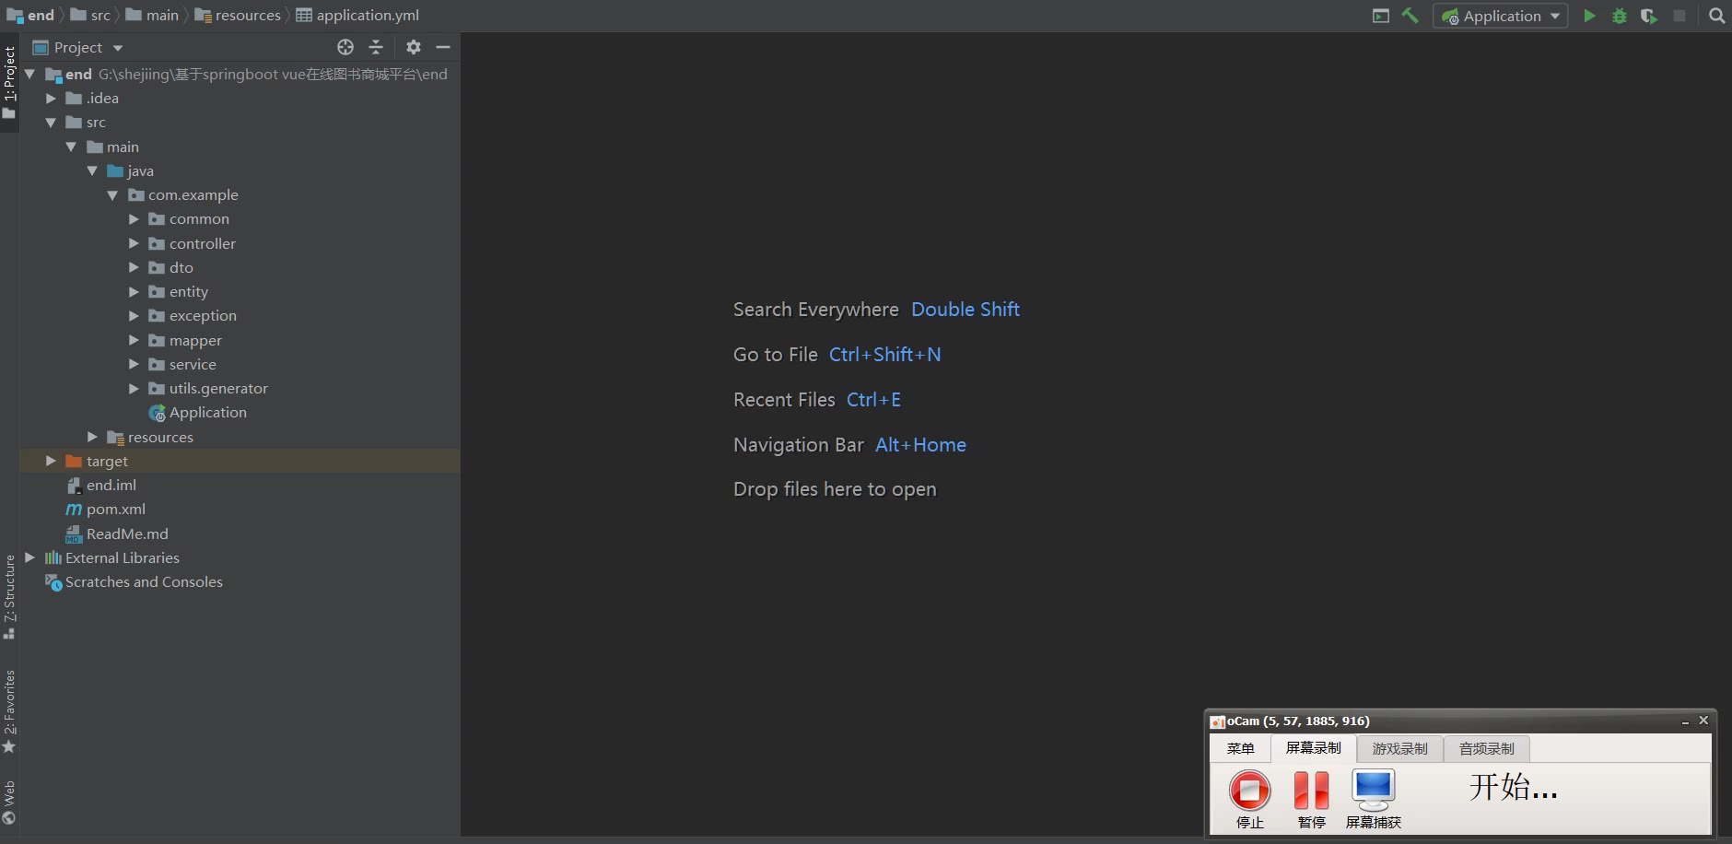Click the Build project hammer icon

[x=1410, y=16]
